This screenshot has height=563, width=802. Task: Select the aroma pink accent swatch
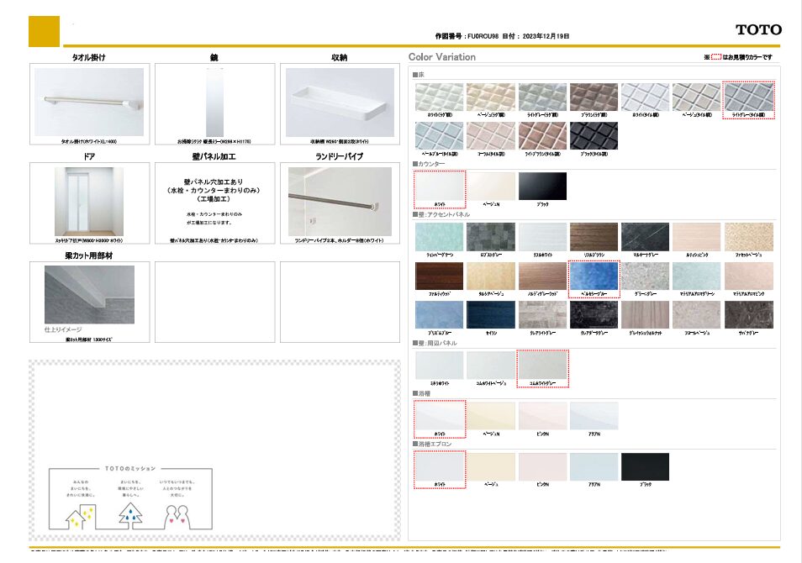click(x=749, y=276)
